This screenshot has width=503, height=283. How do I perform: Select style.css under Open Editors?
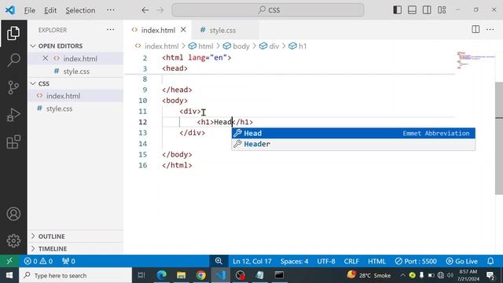coord(75,72)
